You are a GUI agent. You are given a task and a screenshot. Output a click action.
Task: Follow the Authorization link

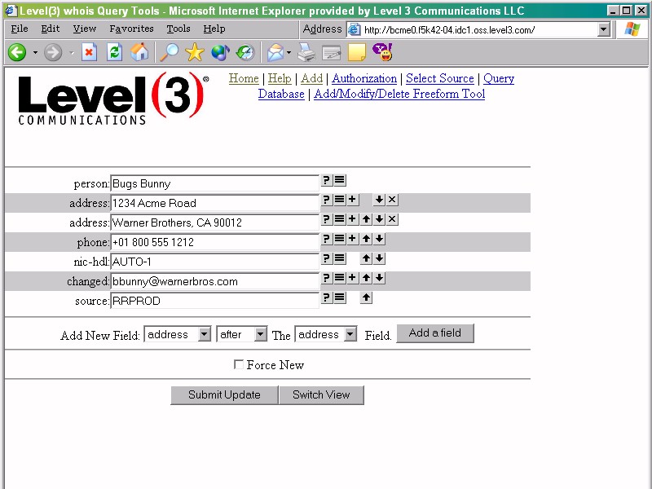pyautogui.click(x=363, y=78)
